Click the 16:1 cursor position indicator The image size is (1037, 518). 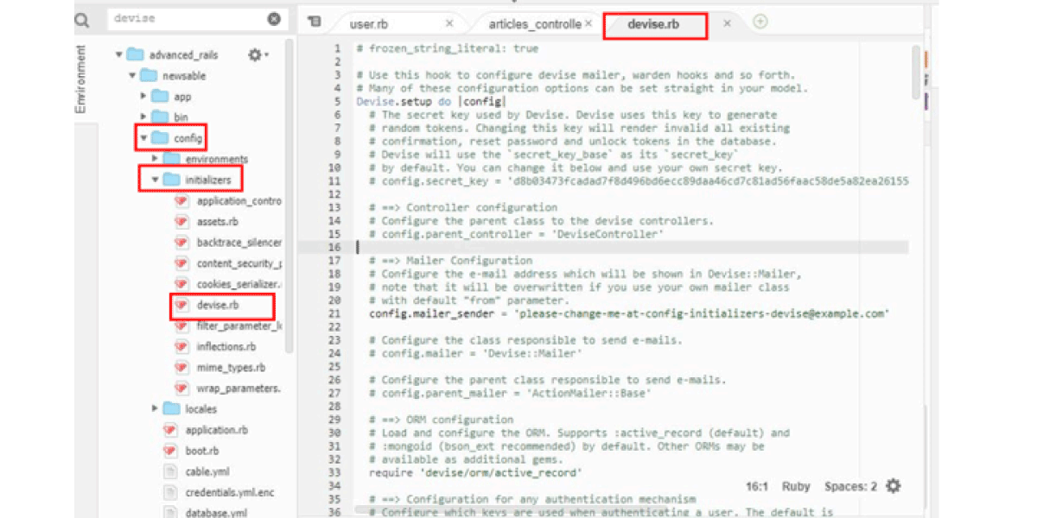coord(758,486)
